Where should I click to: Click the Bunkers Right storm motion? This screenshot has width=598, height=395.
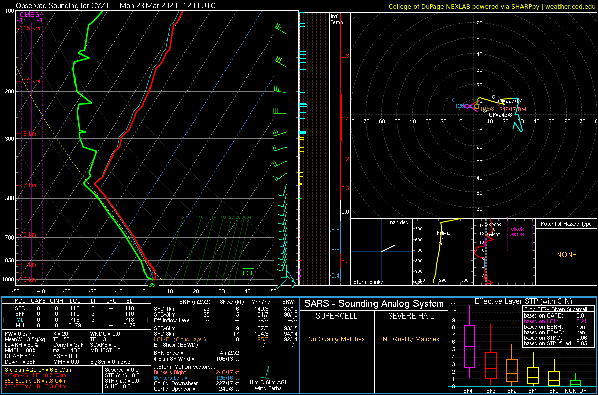coord(198,372)
